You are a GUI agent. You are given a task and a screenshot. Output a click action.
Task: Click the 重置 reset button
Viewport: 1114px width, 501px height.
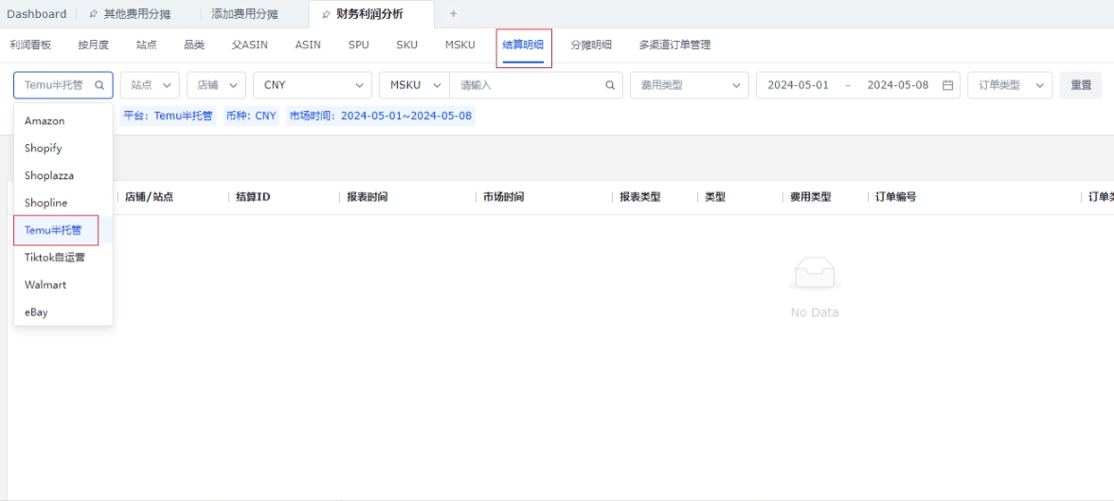[1082, 84]
